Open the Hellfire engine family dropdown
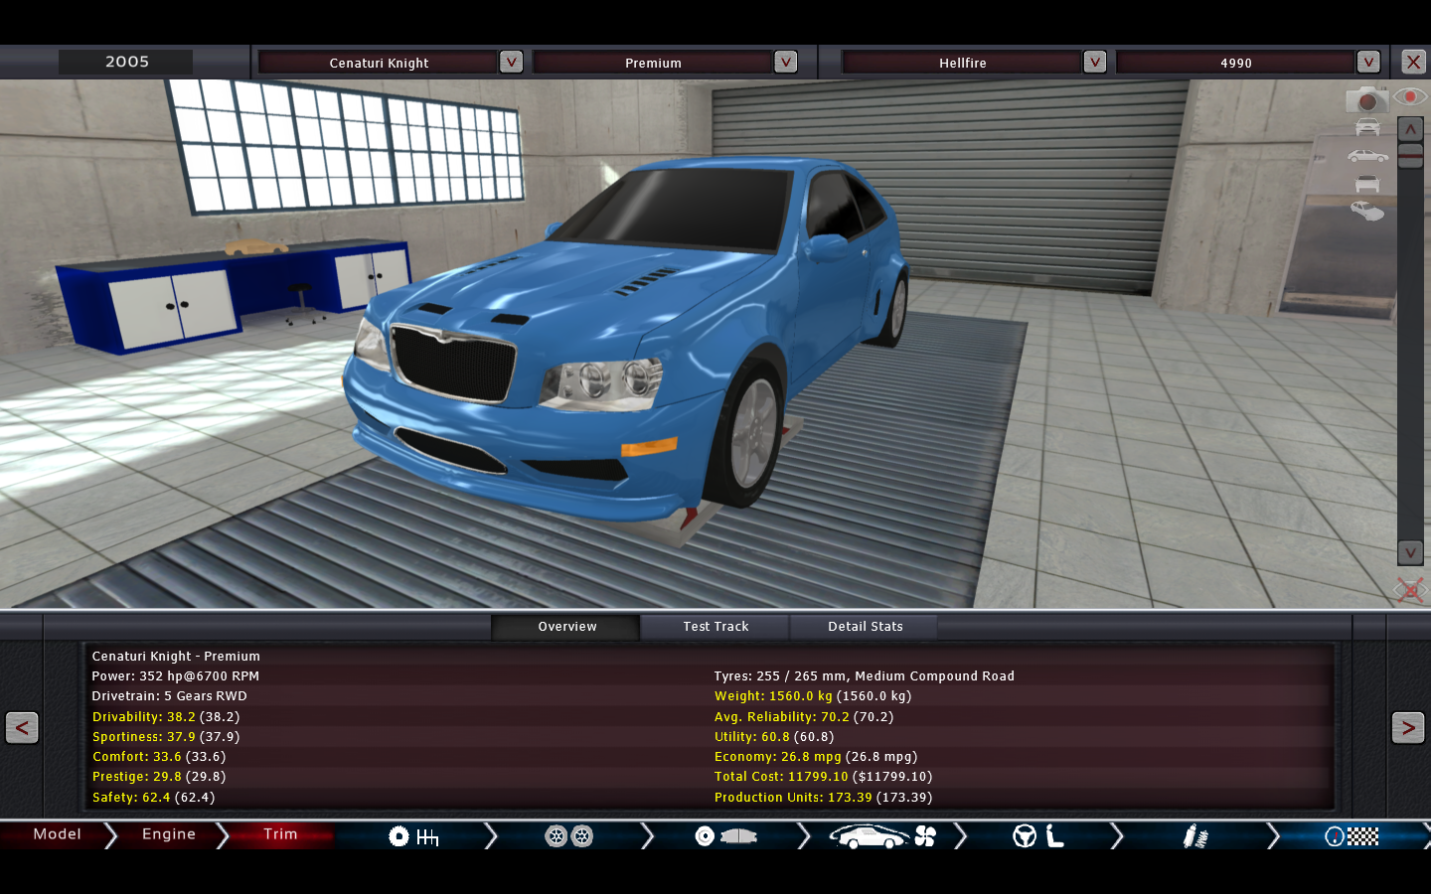The width and height of the screenshot is (1431, 894). (1094, 63)
